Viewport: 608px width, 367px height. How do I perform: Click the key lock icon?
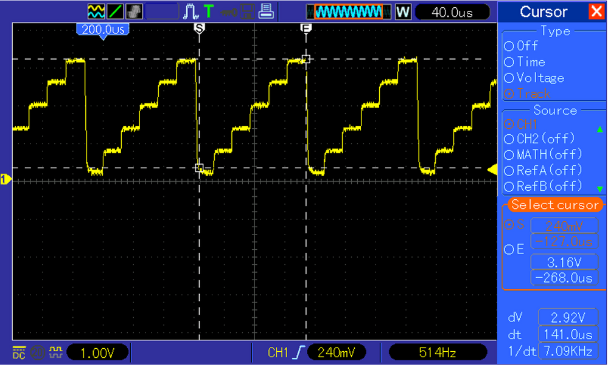click(229, 12)
